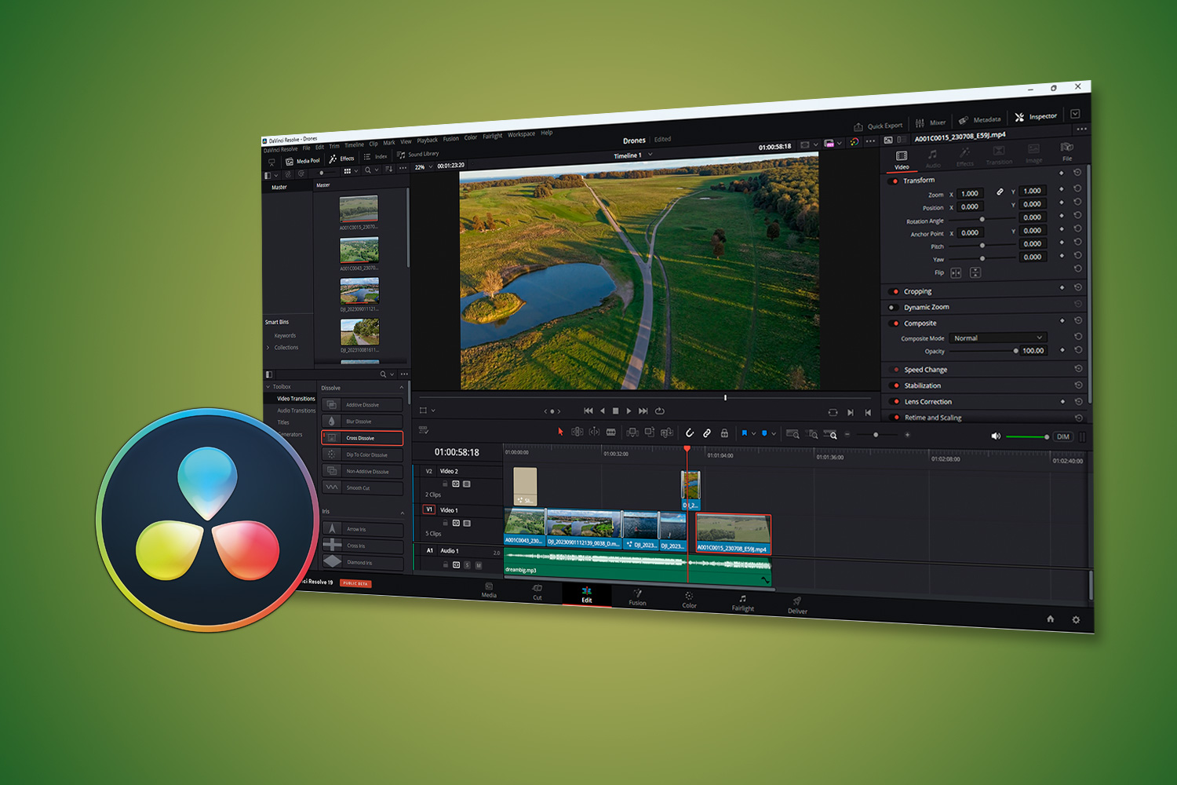Open the Inspector panel
Screen dimensions: 1177x785
(x=1041, y=116)
